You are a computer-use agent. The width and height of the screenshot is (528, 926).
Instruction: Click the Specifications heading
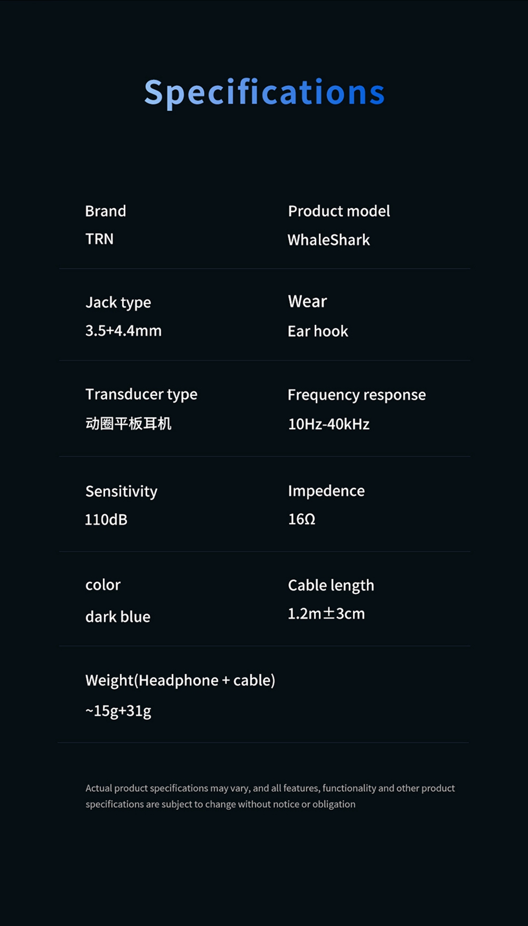tap(265, 92)
